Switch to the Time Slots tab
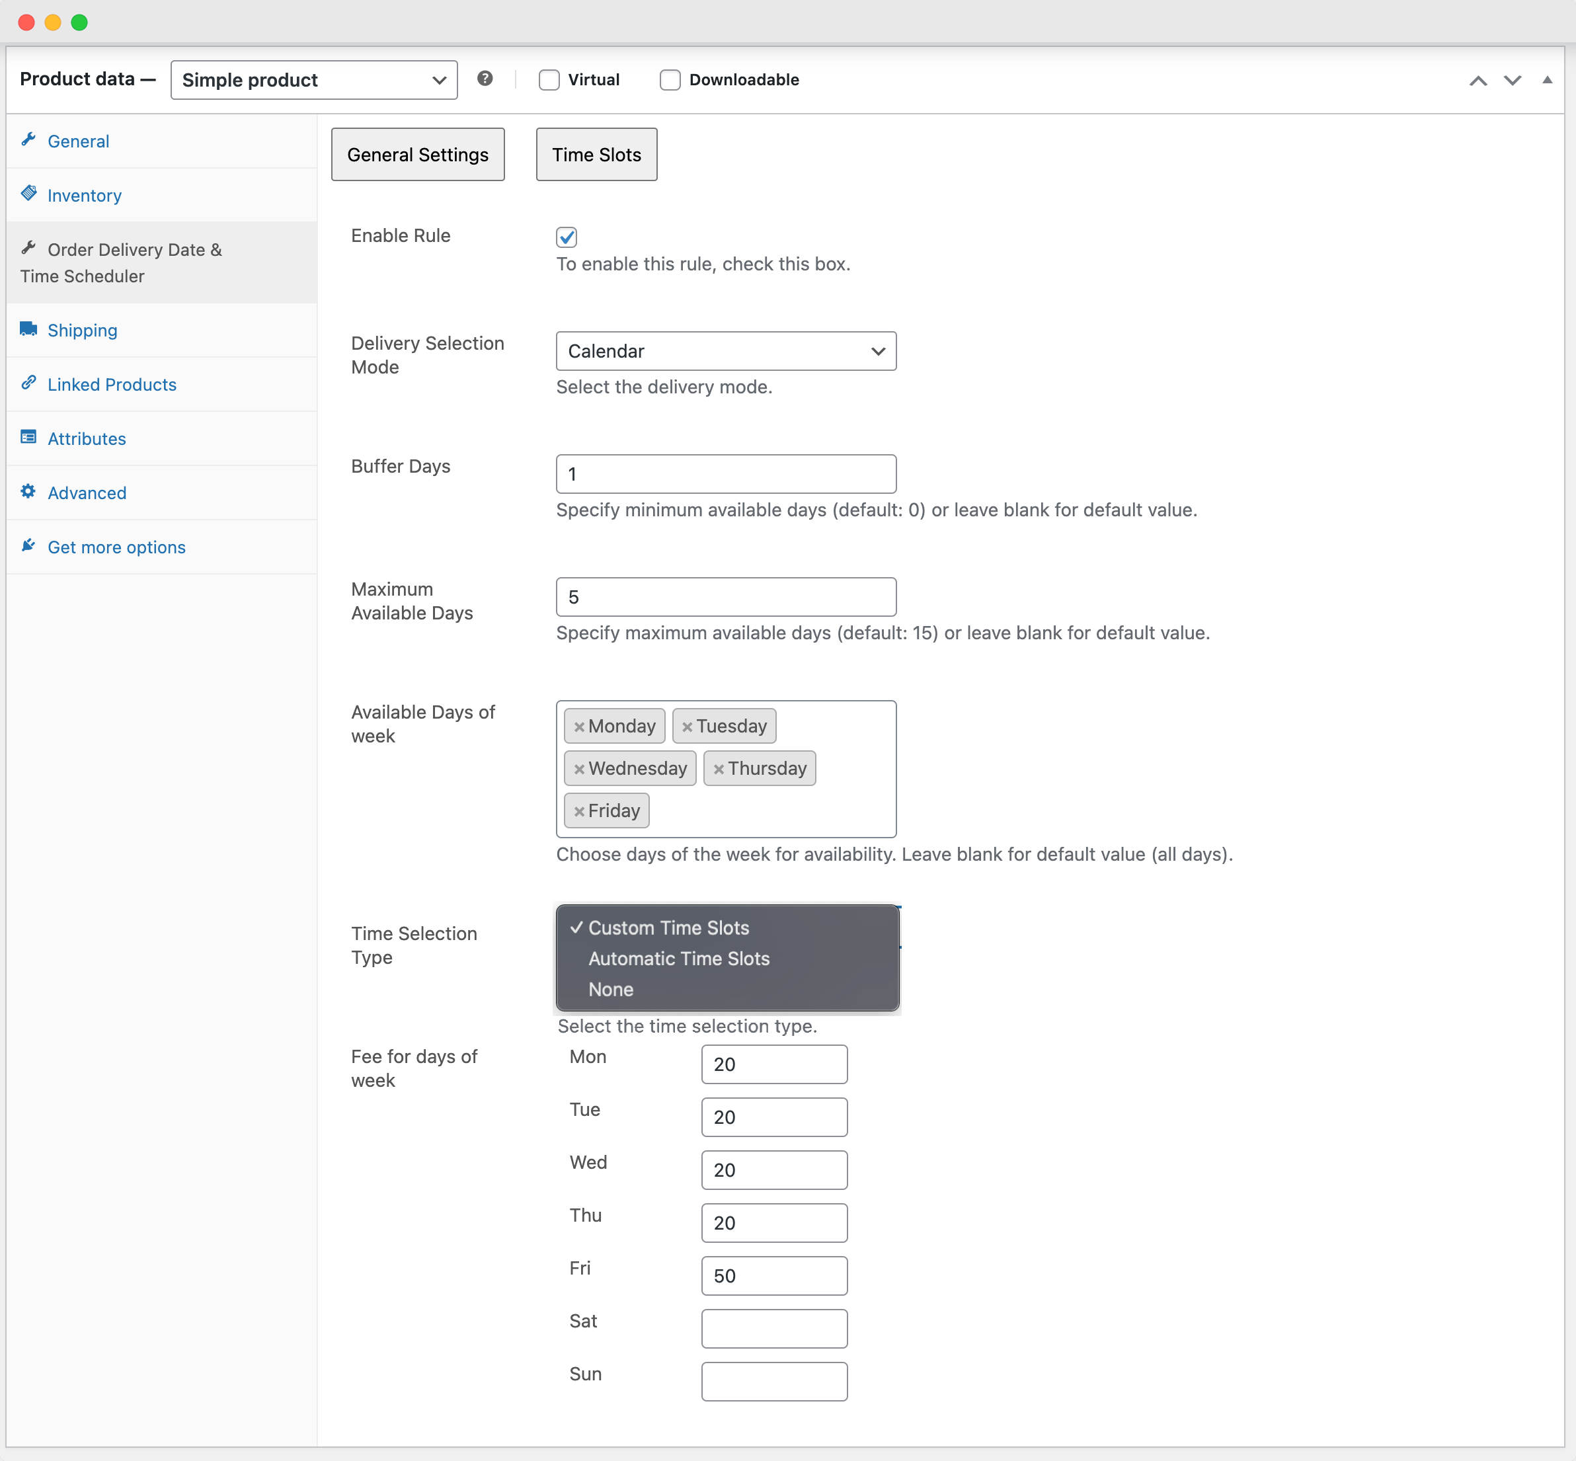 [596, 154]
